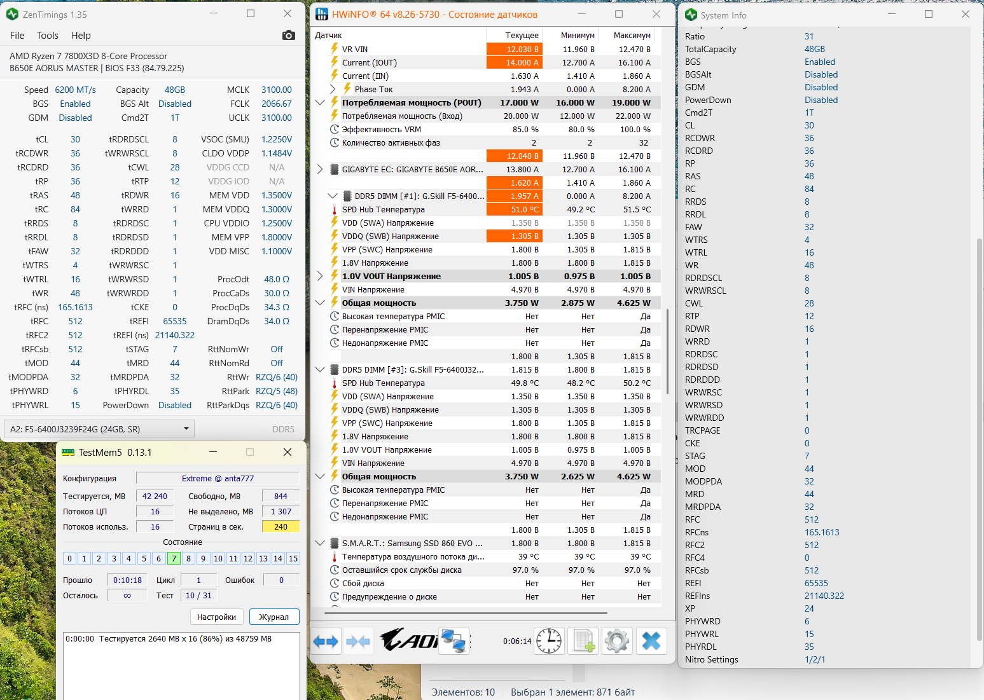Click the Extreme @ anta777 configuration link

[218, 478]
